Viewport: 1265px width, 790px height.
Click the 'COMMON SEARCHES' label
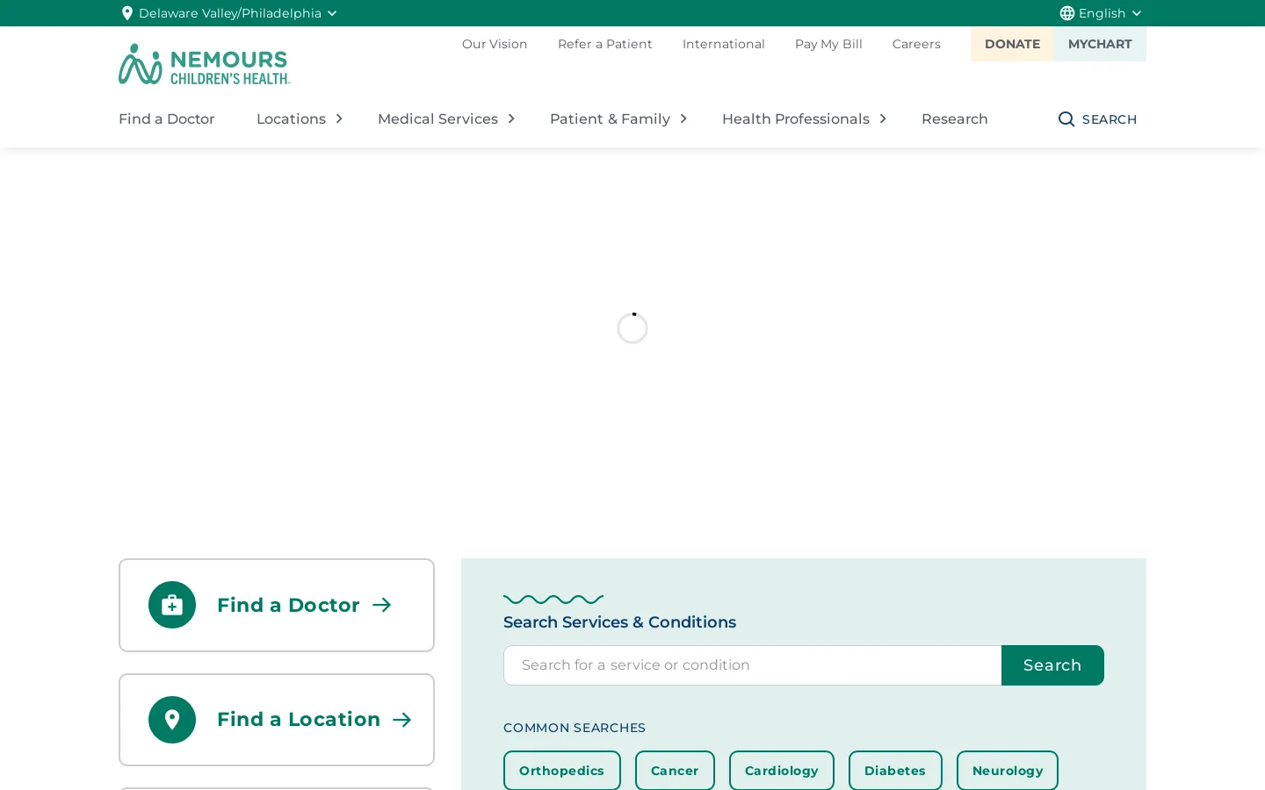coord(575,728)
